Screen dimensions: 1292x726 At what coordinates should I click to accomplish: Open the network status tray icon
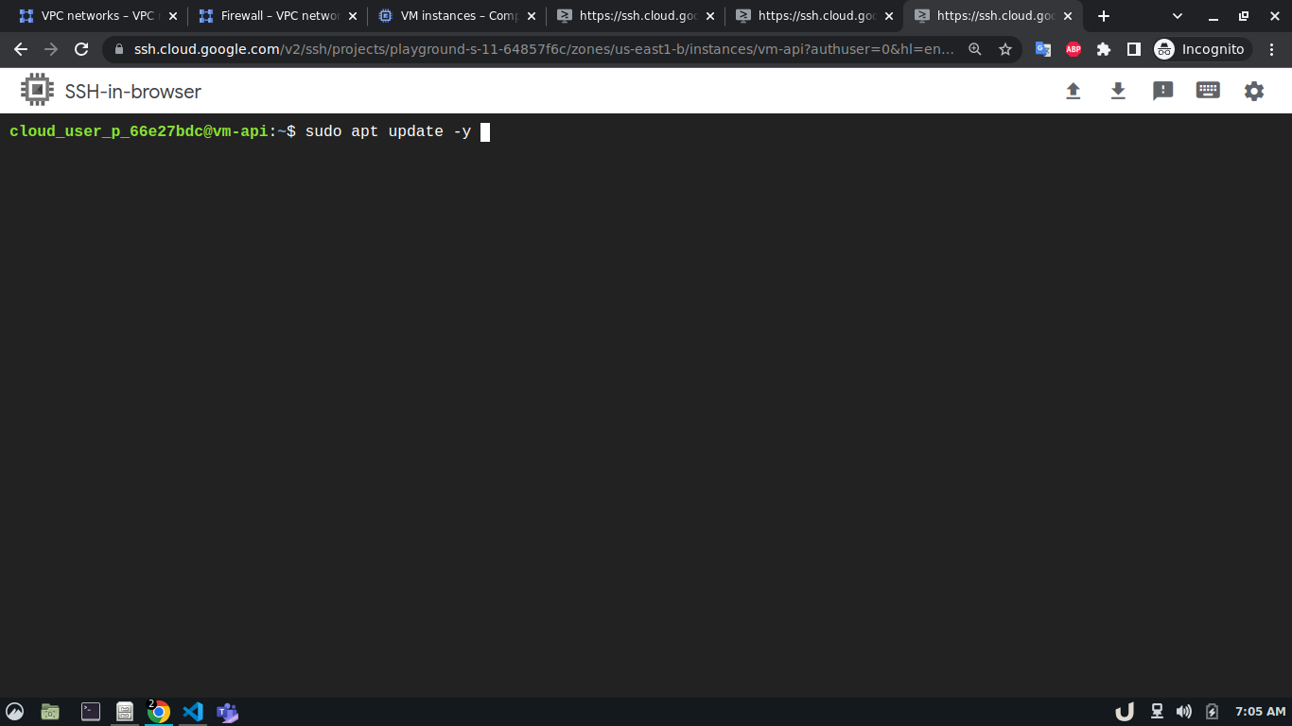tap(1157, 712)
